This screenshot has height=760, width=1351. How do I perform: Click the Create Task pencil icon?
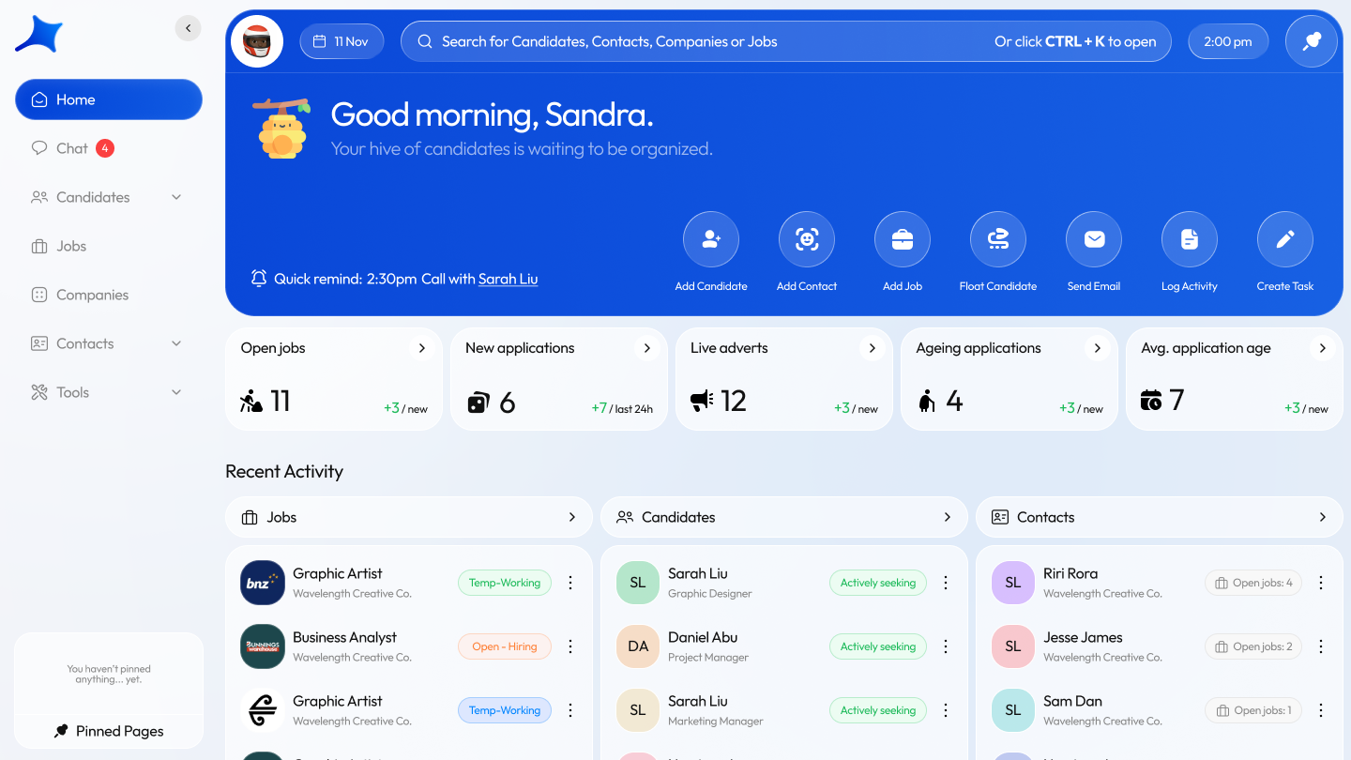coord(1285,239)
